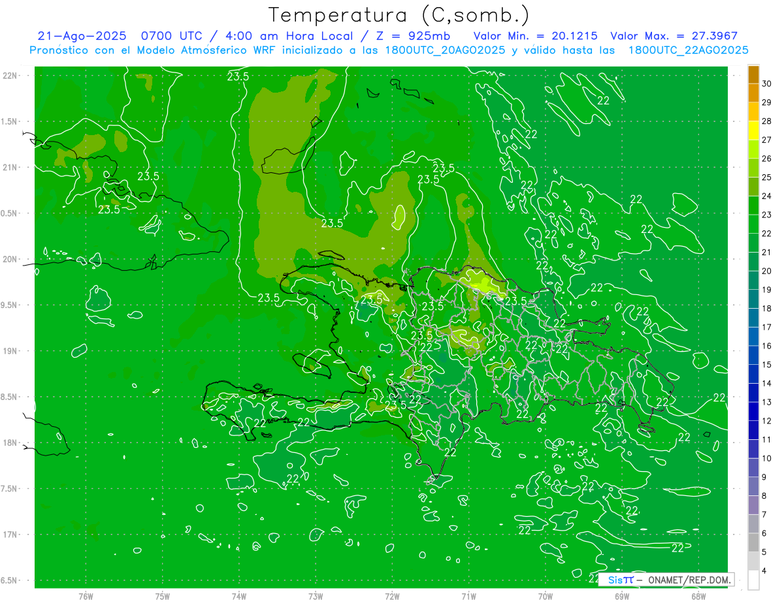The image size is (784, 605).
Task: Click the teal legend band between 18 and 19
Action: click(753, 299)
